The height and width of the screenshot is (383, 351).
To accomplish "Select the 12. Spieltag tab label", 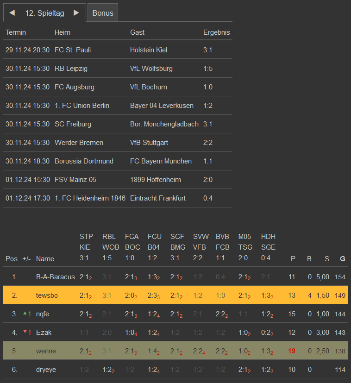I will point(44,13).
